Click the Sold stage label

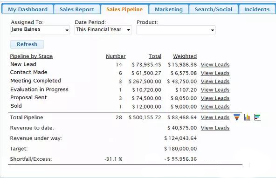tap(16, 106)
